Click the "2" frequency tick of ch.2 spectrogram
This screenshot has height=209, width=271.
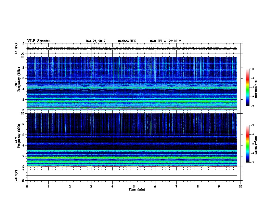click(x=24, y=156)
